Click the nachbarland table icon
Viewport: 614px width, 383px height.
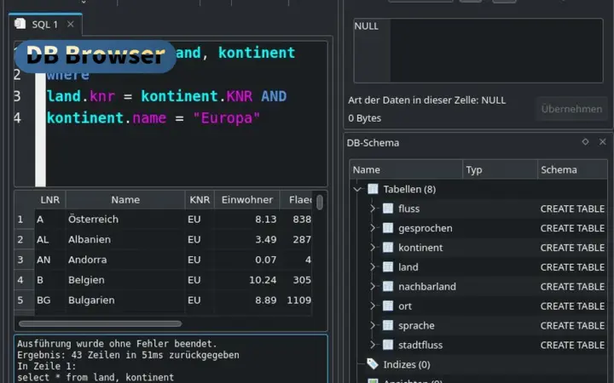(388, 287)
